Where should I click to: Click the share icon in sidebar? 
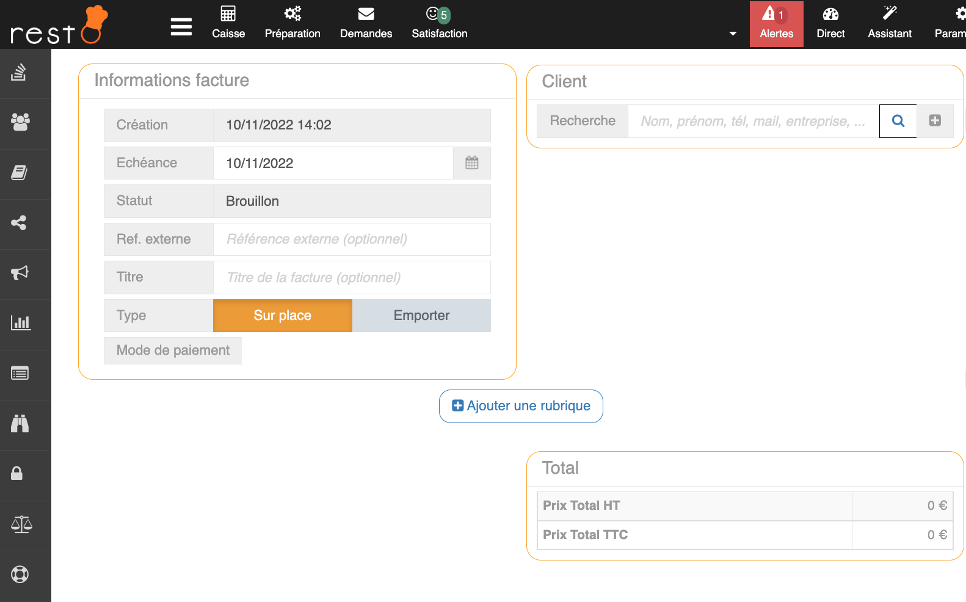click(x=19, y=223)
